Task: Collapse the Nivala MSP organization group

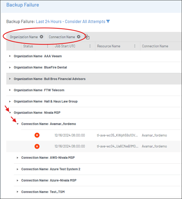Action: pyautogui.click(x=10, y=112)
